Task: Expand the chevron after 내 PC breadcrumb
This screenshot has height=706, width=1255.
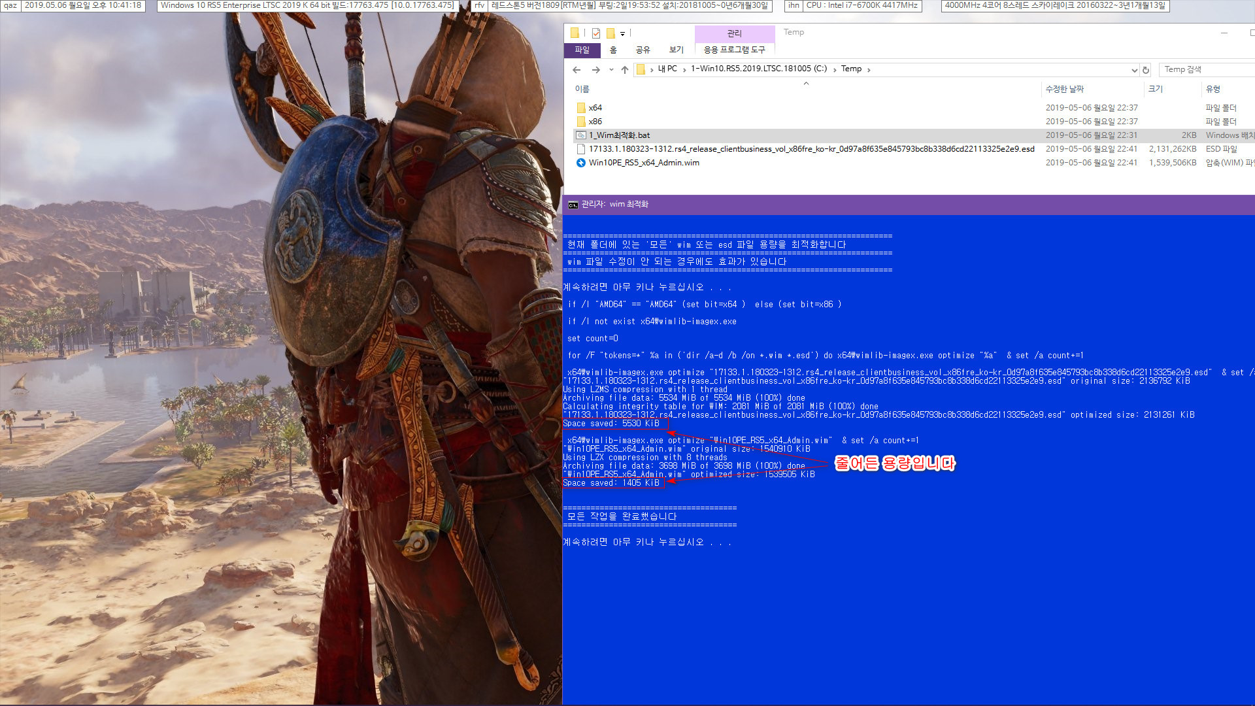Action: coord(684,69)
